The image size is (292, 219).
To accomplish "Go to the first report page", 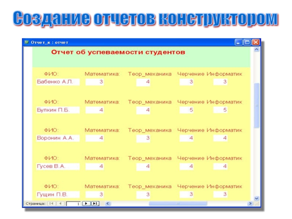I will [x=51, y=204].
